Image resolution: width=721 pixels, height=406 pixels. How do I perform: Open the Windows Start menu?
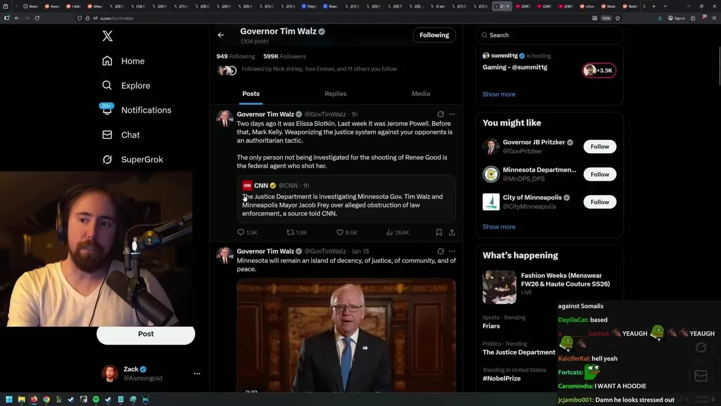[9, 399]
